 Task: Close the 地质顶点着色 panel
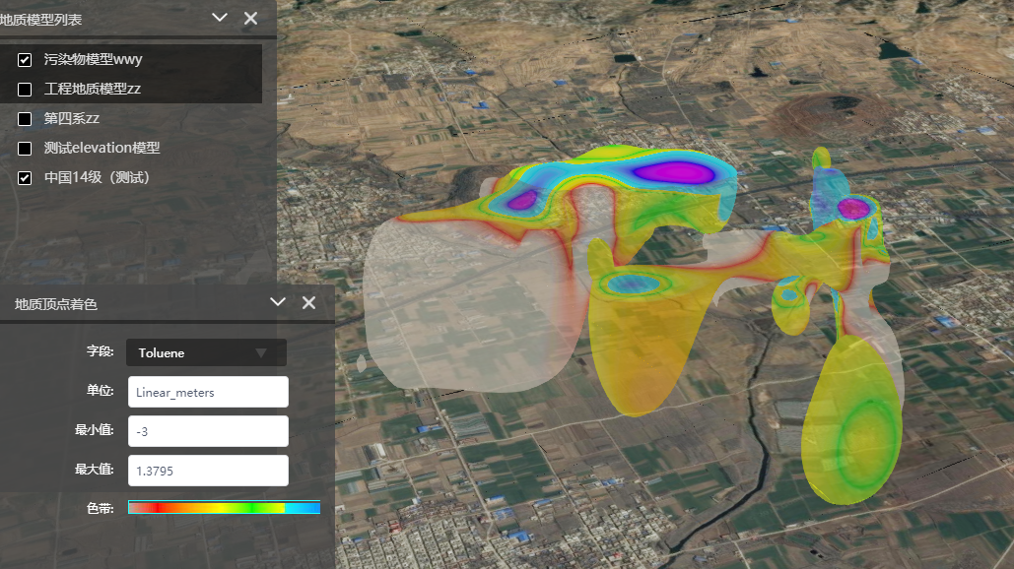(x=309, y=302)
